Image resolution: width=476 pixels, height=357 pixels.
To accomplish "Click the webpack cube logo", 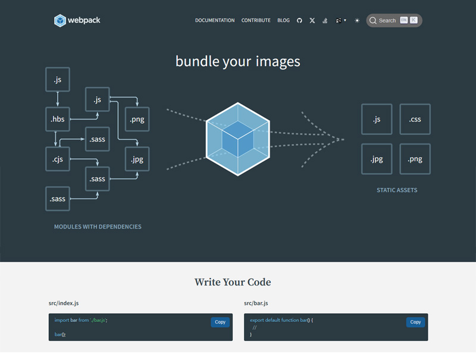I will [60, 20].
